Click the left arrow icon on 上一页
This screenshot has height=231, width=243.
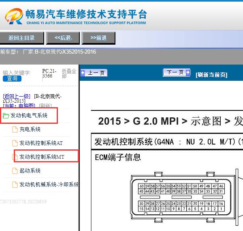83,73
